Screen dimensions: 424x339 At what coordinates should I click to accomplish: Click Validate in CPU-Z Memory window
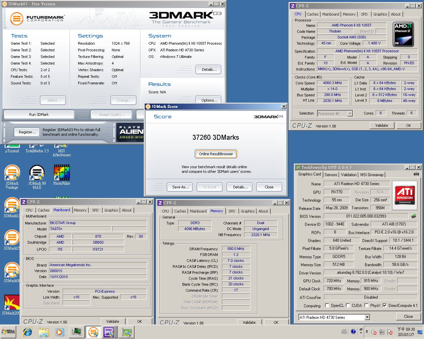(x=249, y=322)
